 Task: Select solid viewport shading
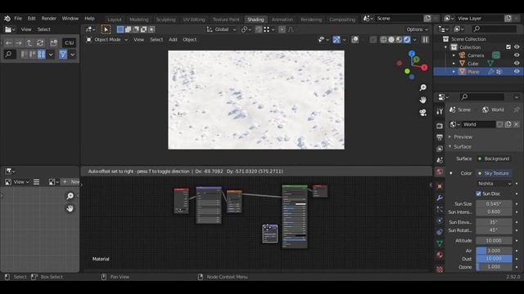click(x=391, y=40)
